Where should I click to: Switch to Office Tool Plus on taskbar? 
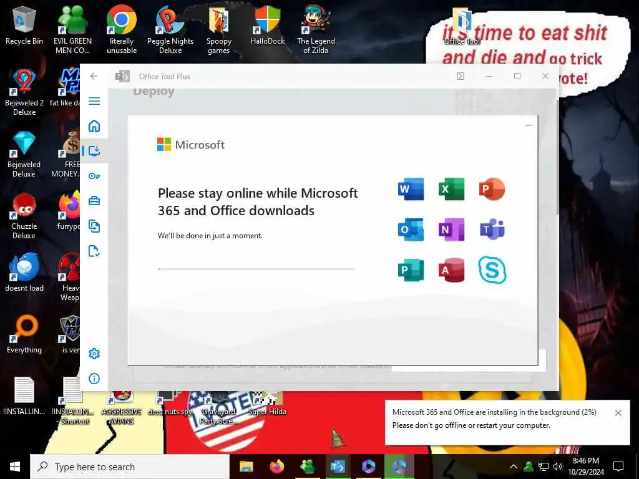coord(338,467)
